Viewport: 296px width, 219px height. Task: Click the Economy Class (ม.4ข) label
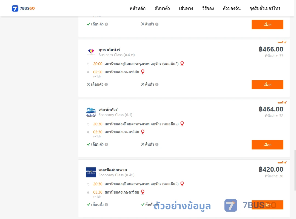[116, 175]
